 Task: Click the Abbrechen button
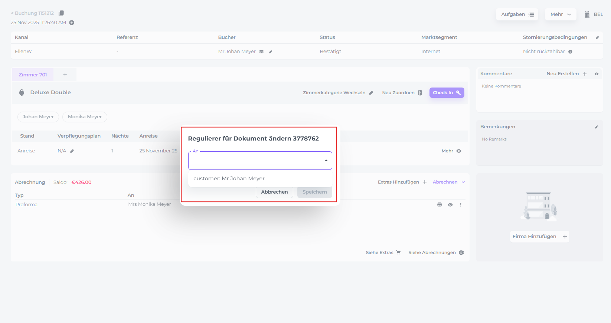274,192
